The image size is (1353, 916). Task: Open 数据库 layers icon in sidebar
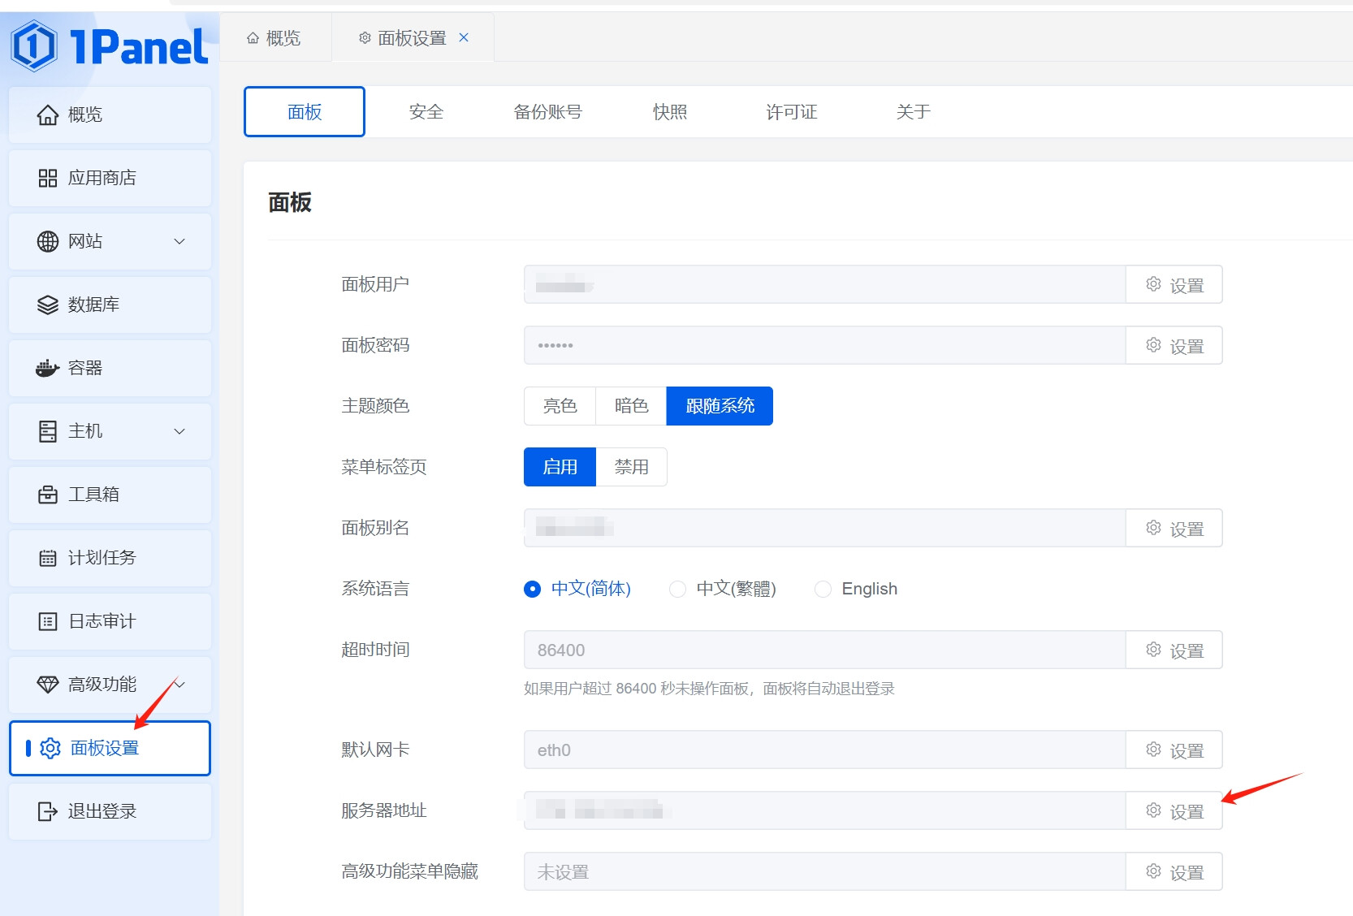click(x=48, y=305)
